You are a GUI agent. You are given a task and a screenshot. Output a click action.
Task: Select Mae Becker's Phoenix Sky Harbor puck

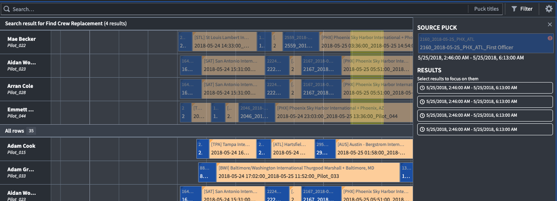366,42
